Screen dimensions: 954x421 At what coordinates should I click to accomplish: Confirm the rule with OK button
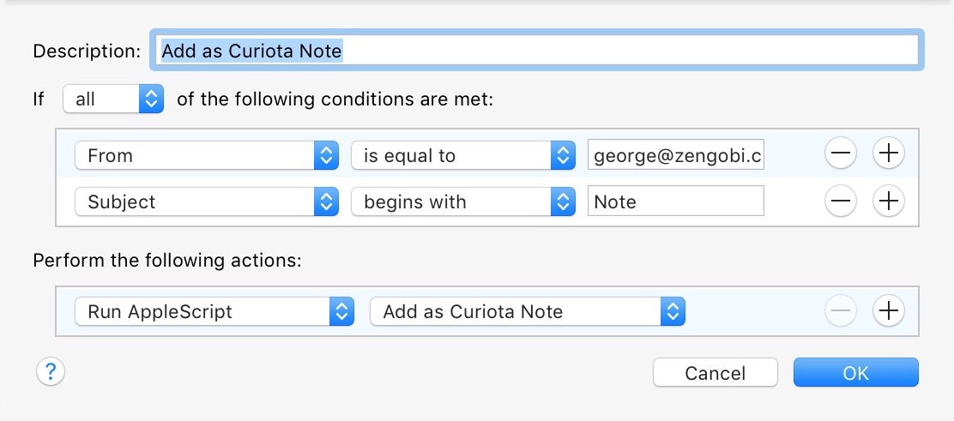tap(855, 373)
